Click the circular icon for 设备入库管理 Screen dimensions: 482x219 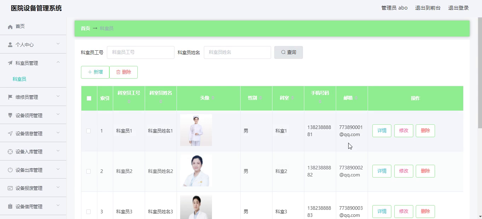[10, 152]
